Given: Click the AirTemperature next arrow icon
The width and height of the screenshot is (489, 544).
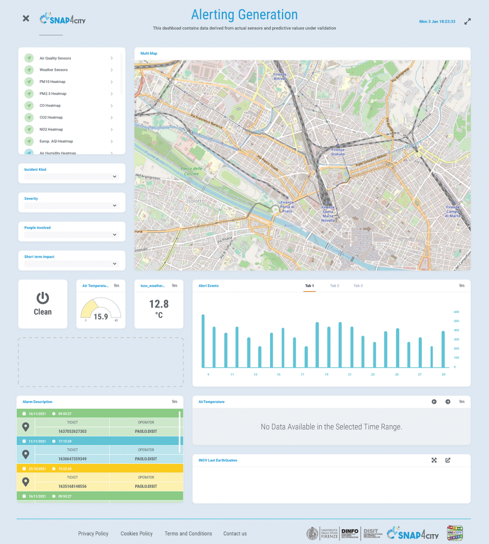Looking at the screenshot, I should [x=448, y=402].
